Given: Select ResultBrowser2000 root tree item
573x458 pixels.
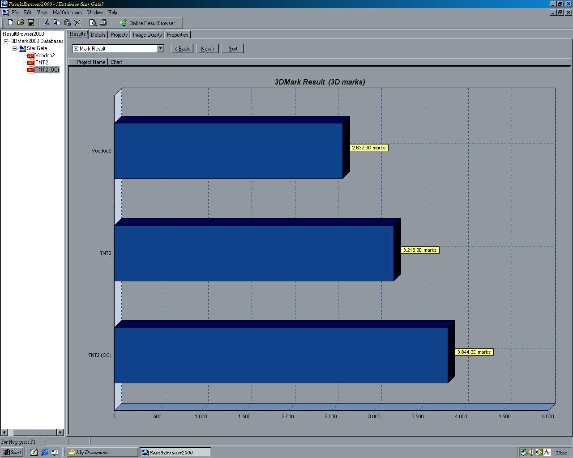Looking at the screenshot, I should coord(23,34).
